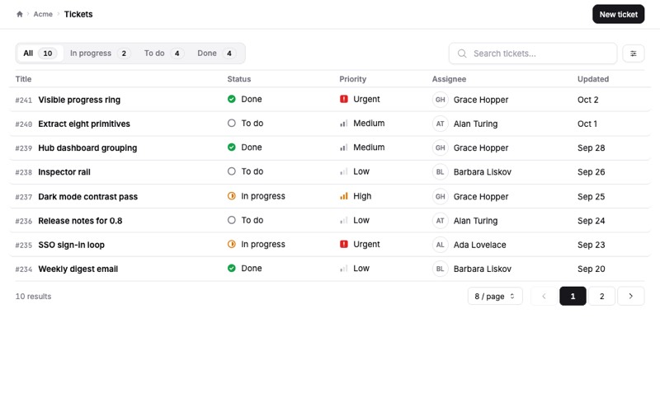Click AT avatar on Extract eight primitives row
Screen dimensions: 660x412
pos(441,124)
